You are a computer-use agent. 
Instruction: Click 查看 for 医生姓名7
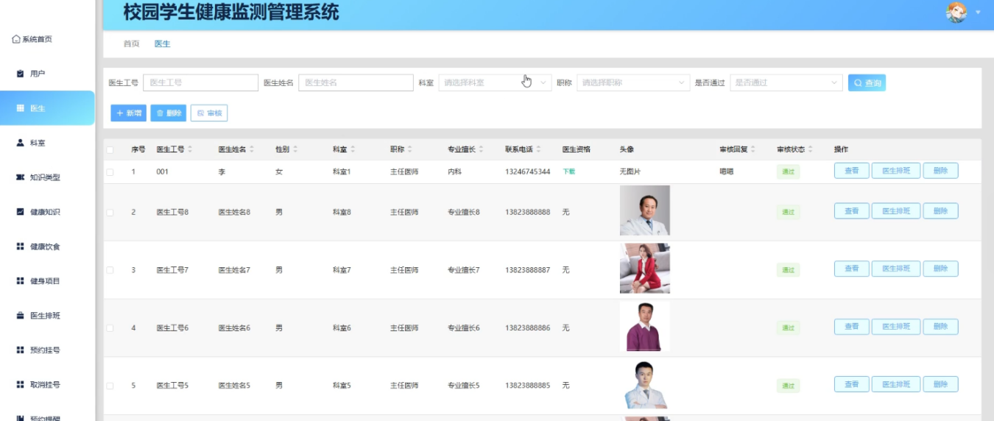click(851, 269)
